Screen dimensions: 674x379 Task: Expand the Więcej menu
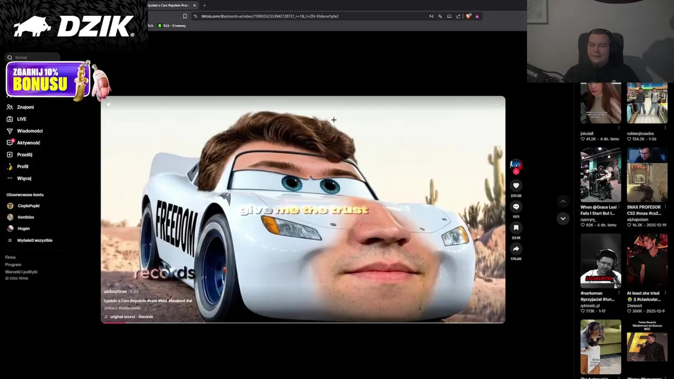pyautogui.click(x=19, y=178)
